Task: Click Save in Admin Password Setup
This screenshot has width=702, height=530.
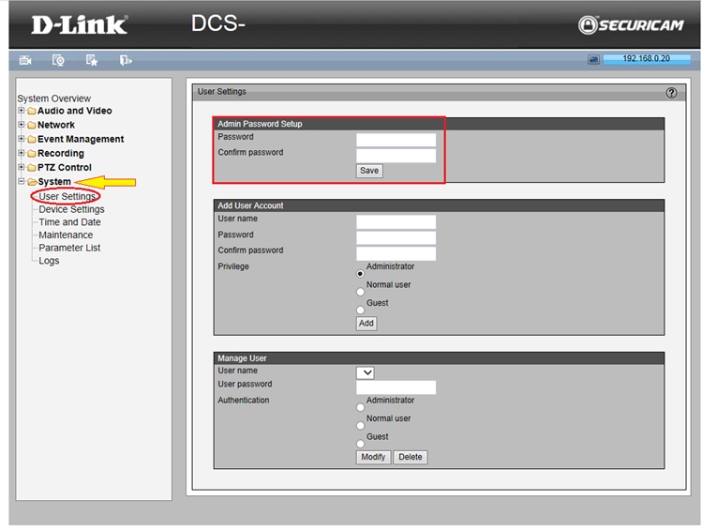Action: (x=369, y=171)
